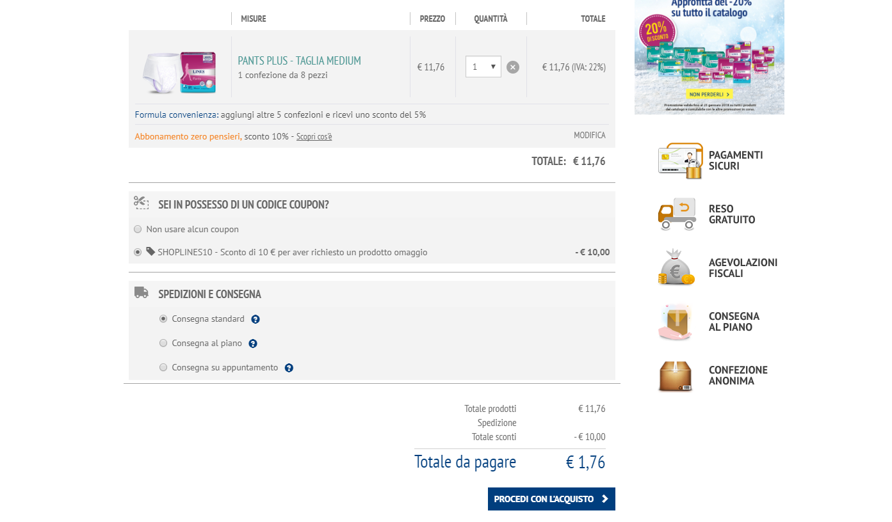Open help for Consegna su appuntamento
The width and height of the screenshot is (892, 522).
tap(289, 368)
